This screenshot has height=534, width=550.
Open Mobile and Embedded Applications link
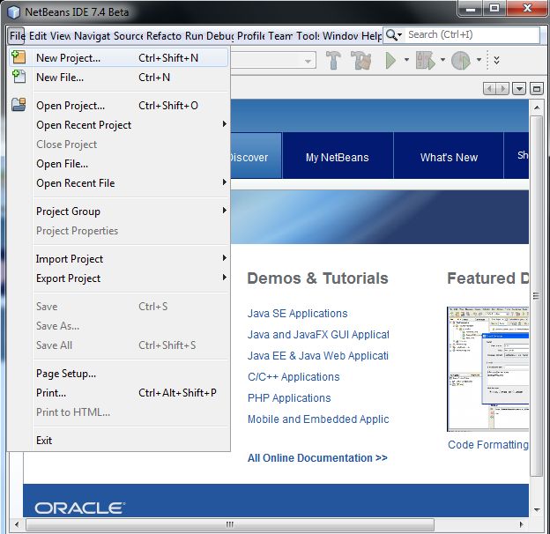318,419
